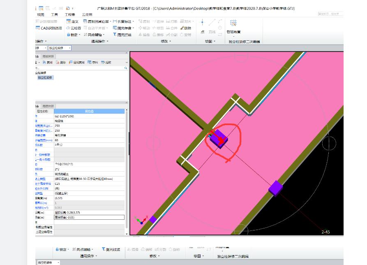Viewport: 367px width, 265px height.
Task: Select 独立柱装修 highlighted tree item
Action: [x=45, y=77]
